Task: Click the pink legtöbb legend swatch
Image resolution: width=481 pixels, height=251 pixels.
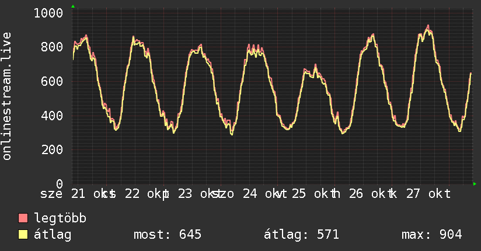Action: click(x=23, y=218)
